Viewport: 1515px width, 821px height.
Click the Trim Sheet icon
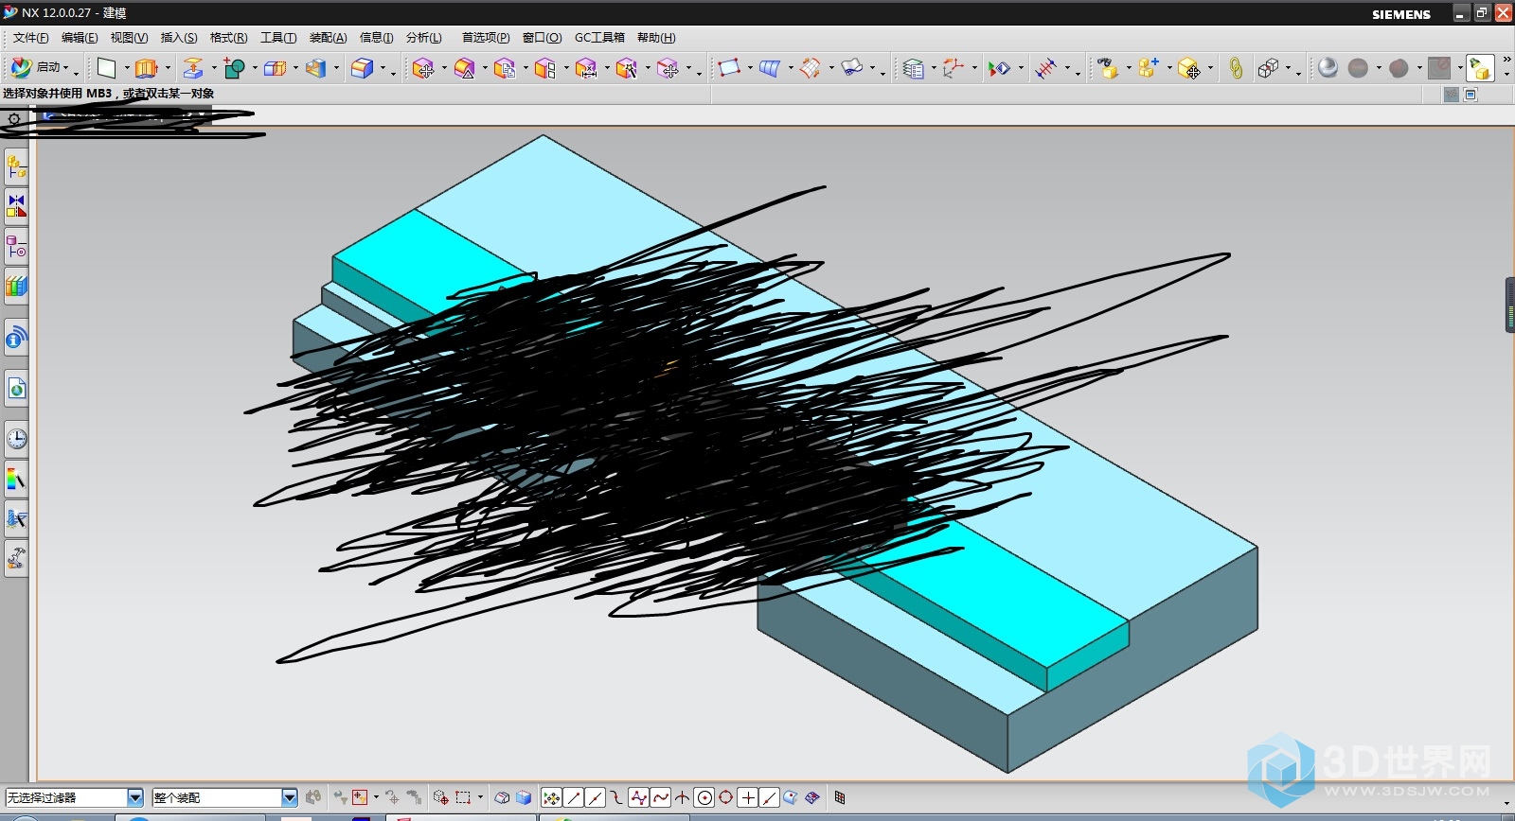coord(811,68)
